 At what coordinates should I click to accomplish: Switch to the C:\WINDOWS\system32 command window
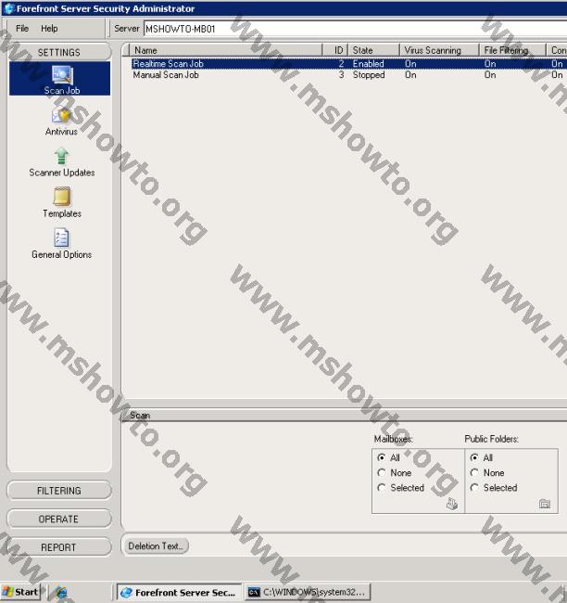[x=308, y=593]
